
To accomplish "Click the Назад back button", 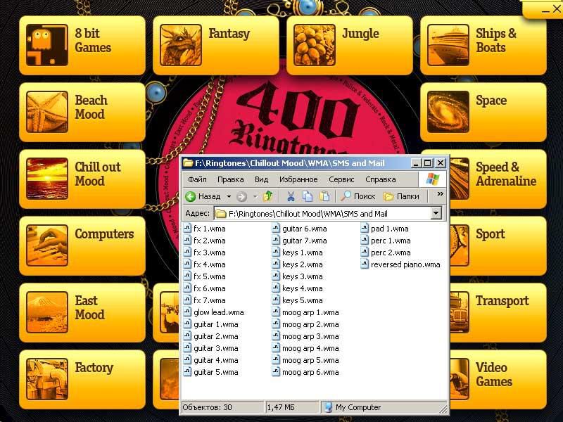I will click(203, 196).
